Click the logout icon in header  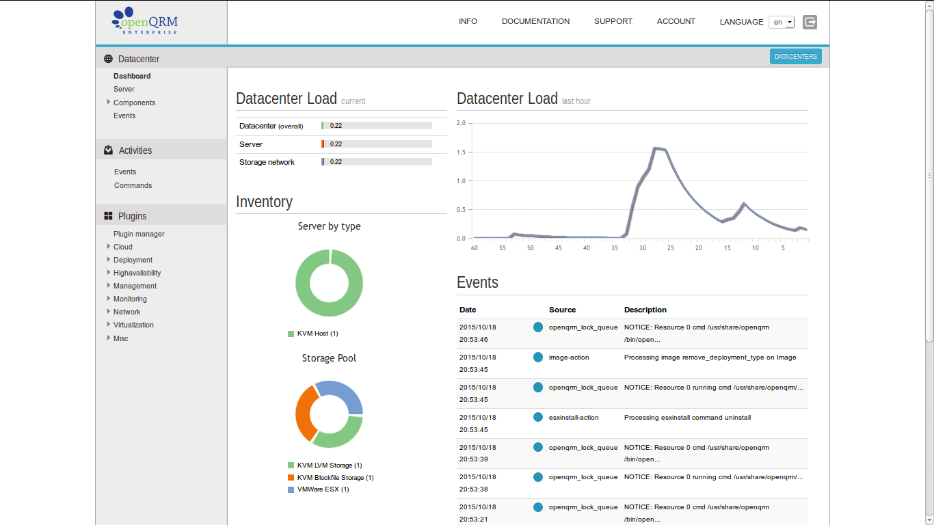[810, 22]
